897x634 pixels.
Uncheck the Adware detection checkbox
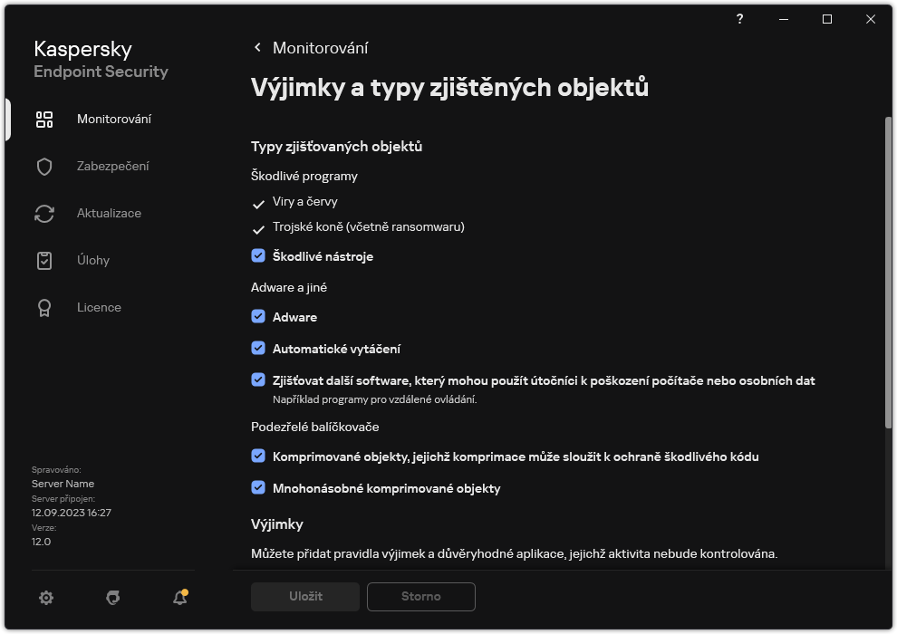tap(257, 317)
